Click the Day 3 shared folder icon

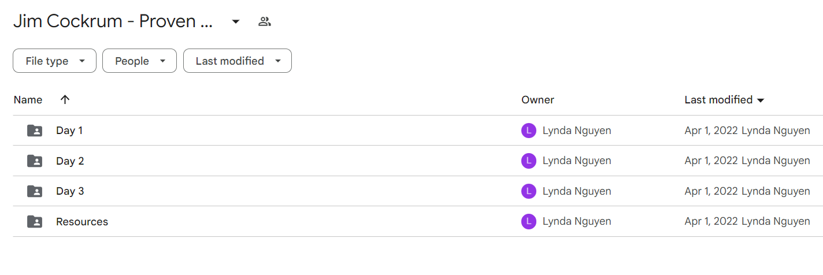click(35, 191)
